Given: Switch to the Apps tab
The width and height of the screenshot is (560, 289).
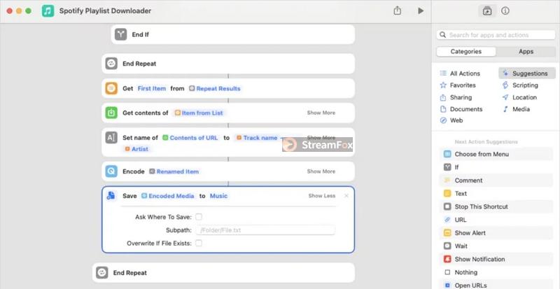Looking at the screenshot, I should coord(526,52).
